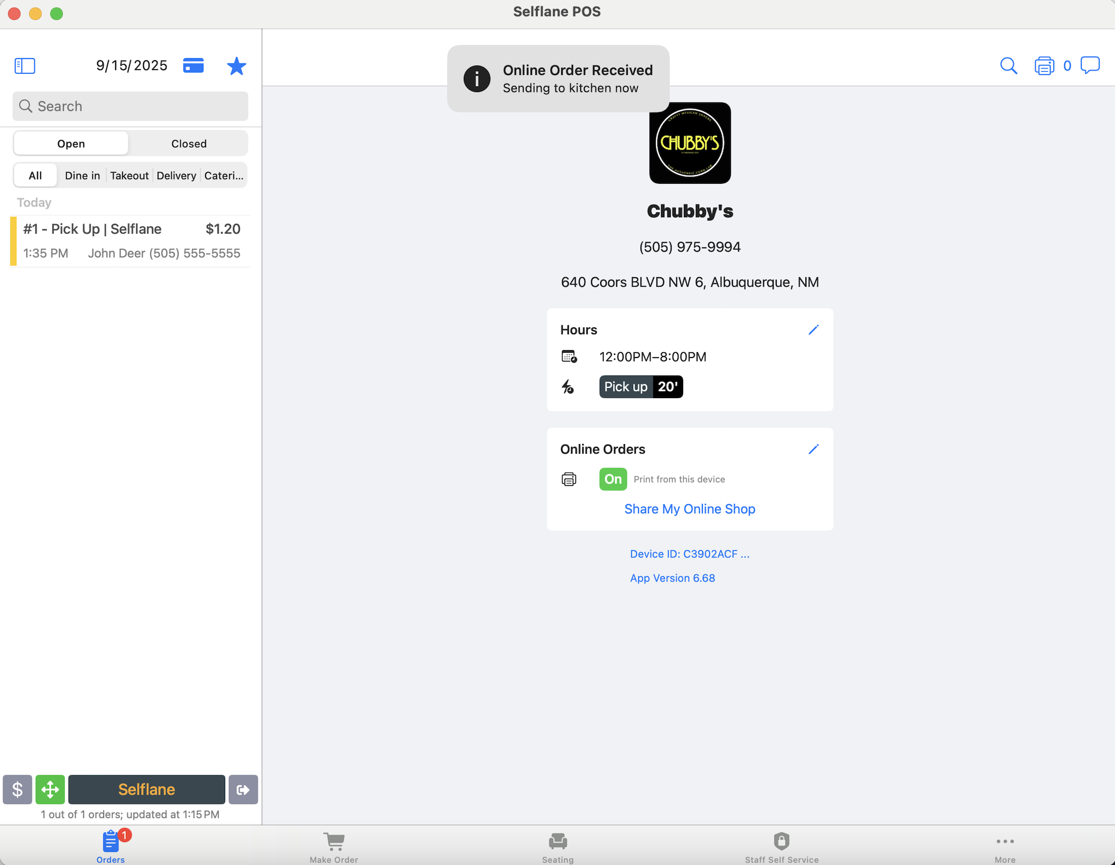Edit Online Orders pencil icon
1115x865 pixels.
tap(813, 449)
